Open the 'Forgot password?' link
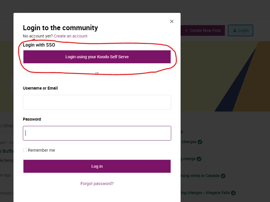The height and width of the screenshot is (202, 270). point(97,184)
